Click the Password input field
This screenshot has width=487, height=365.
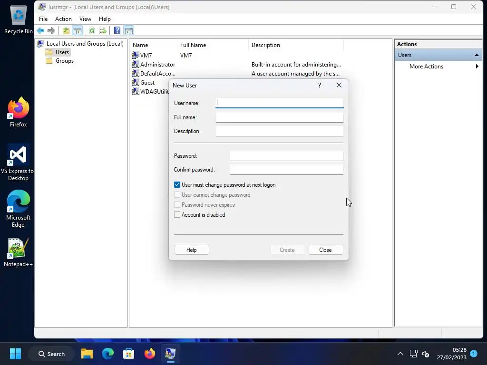click(287, 156)
